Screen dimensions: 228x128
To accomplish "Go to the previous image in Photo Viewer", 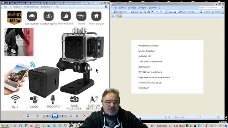I will click(47, 116).
